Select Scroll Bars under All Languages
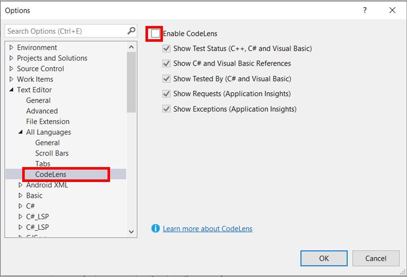This screenshot has width=407, height=277. (x=52, y=153)
